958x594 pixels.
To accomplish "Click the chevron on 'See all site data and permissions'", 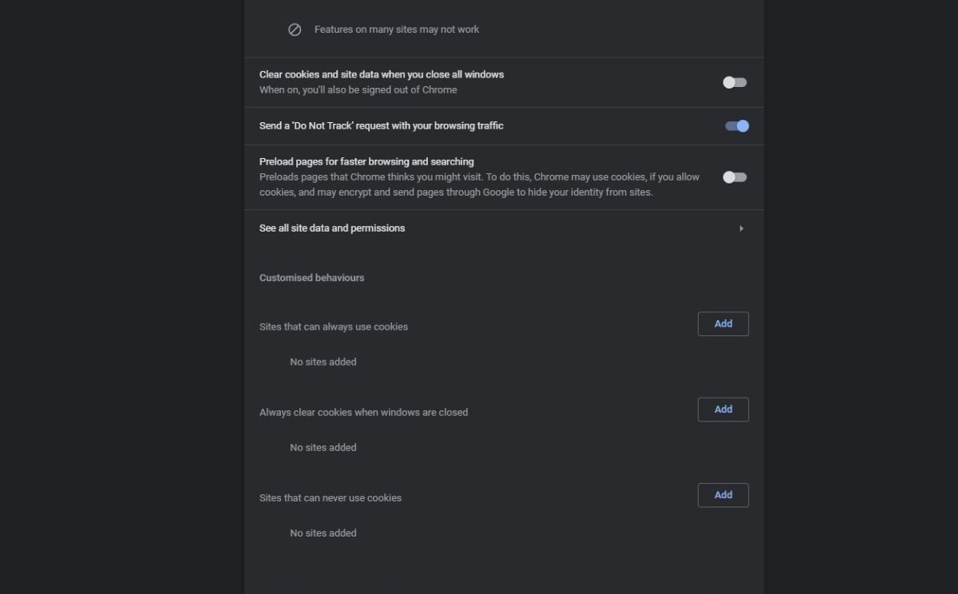I will (x=741, y=228).
